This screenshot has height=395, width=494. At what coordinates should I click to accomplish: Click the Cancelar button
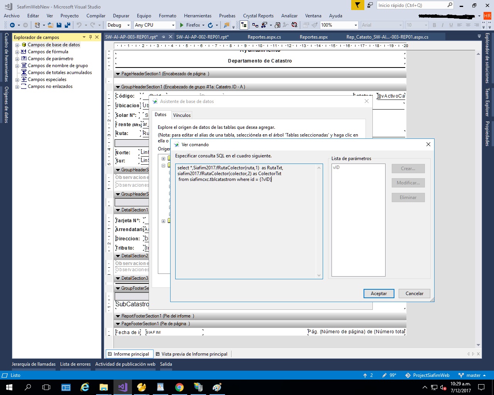click(x=414, y=294)
